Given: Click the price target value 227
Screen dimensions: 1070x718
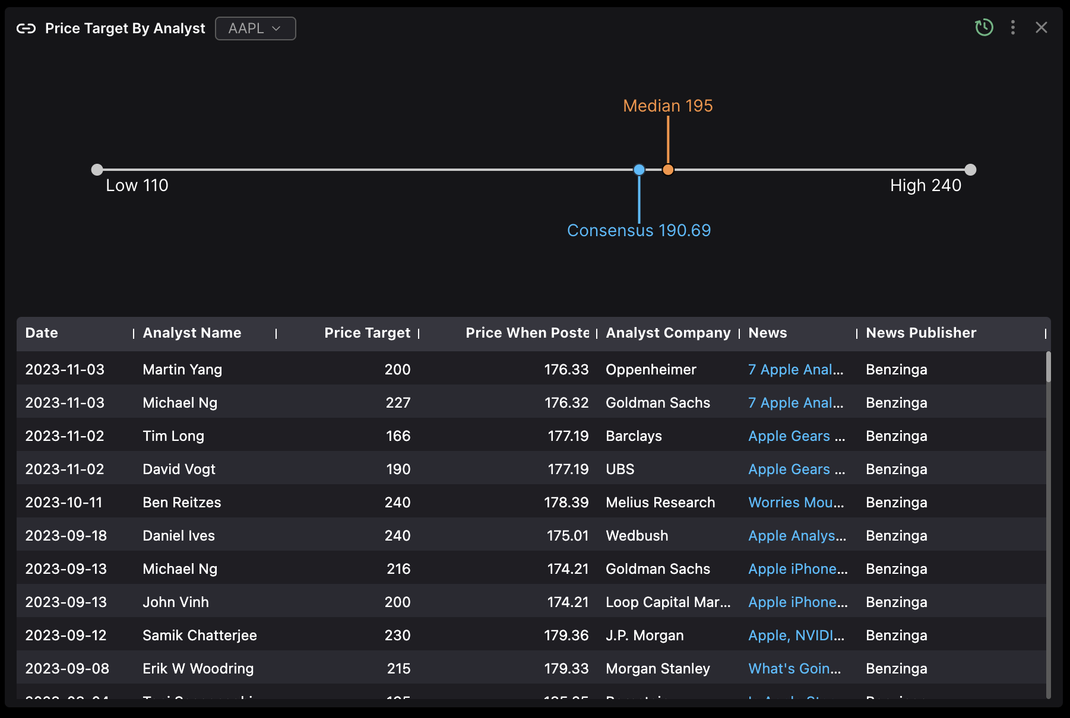Looking at the screenshot, I should point(398,403).
